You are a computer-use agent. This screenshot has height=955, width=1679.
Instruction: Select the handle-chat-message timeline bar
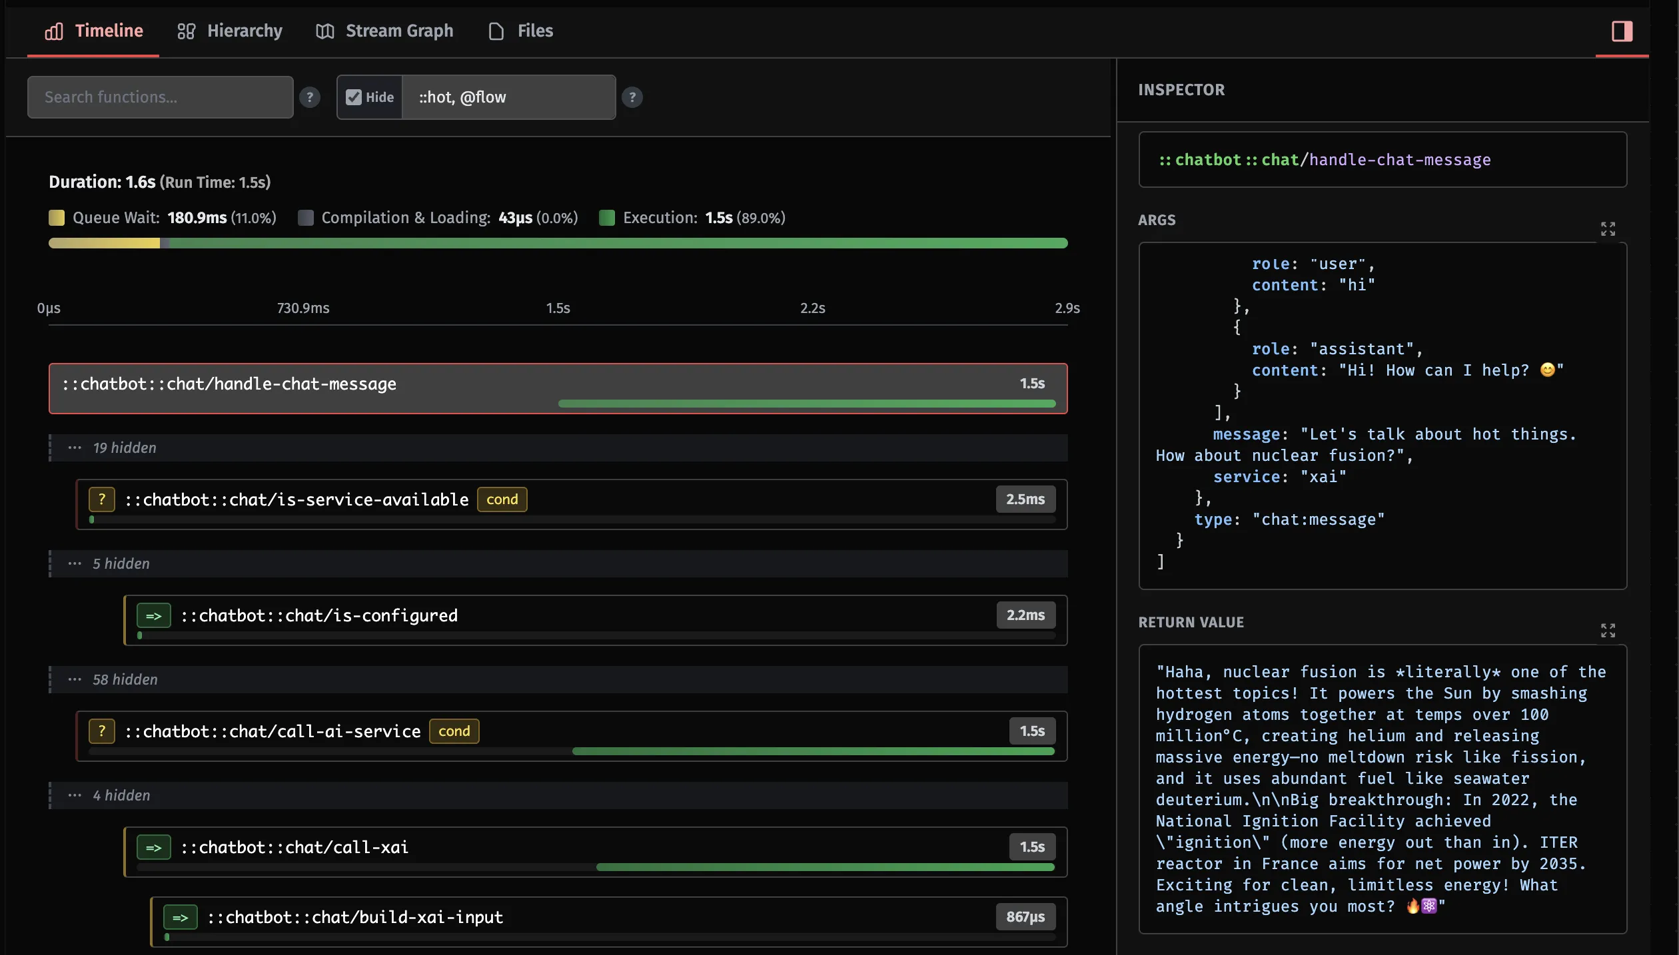560,388
